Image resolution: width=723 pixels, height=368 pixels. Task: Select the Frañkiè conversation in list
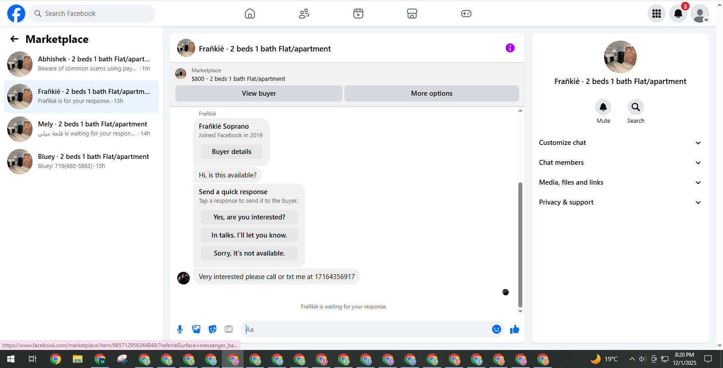(81, 97)
